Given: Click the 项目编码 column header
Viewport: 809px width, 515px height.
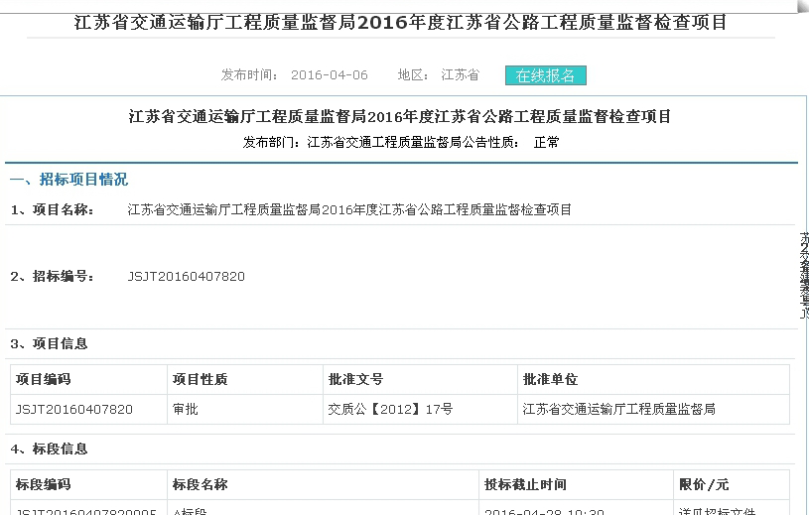Looking at the screenshot, I should coord(44,379).
